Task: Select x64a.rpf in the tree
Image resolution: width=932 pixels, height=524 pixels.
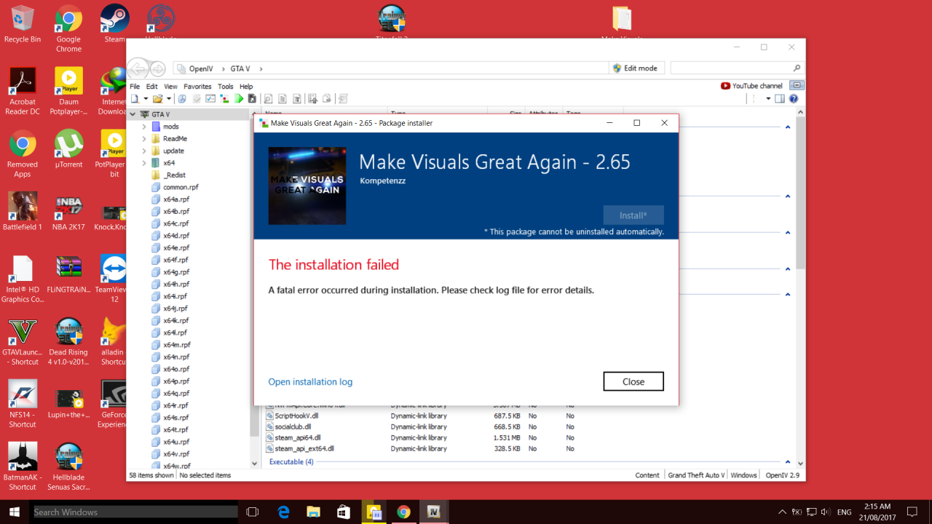Action: (176, 199)
